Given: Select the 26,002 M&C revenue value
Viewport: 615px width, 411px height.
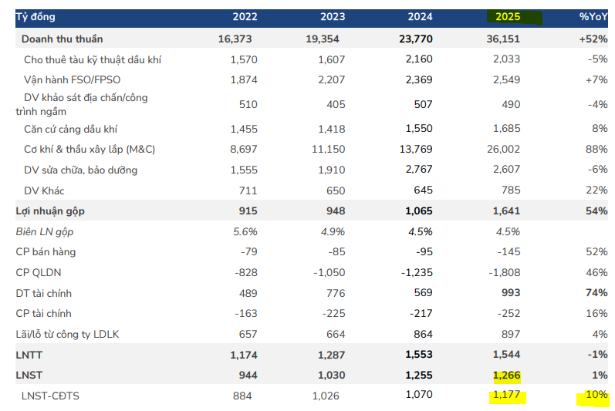Looking at the screenshot, I should tap(505, 150).
